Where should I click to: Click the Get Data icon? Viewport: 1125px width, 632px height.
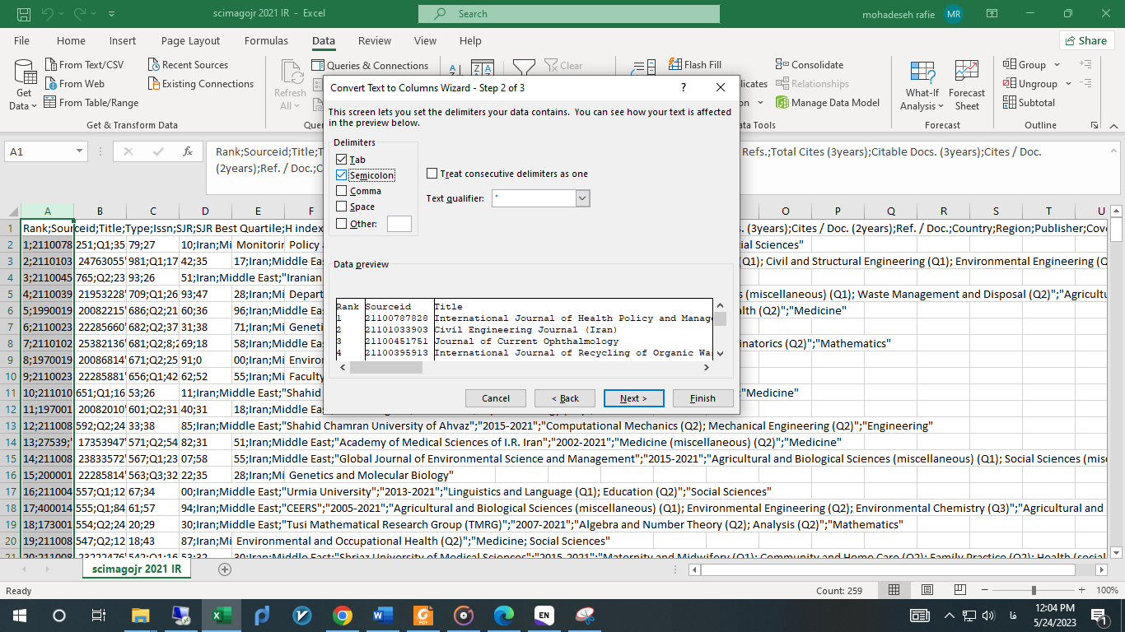(x=25, y=72)
